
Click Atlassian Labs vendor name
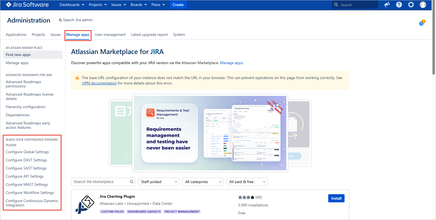(111, 203)
